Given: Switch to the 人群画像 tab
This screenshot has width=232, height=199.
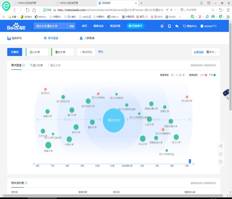Looking at the screenshot, I should click(x=87, y=38).
